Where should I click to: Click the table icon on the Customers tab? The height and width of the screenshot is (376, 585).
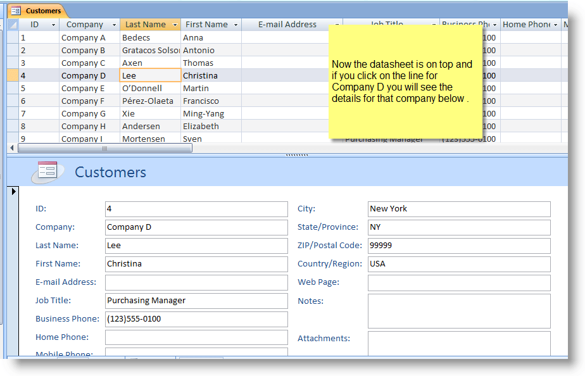pos(17,11)
